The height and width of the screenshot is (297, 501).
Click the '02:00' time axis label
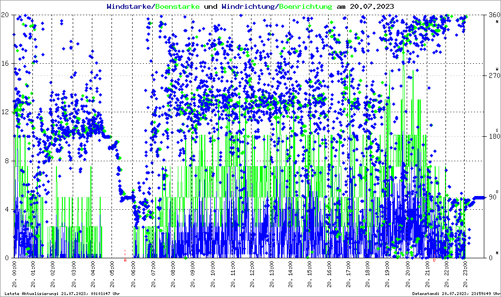(53, 268)
